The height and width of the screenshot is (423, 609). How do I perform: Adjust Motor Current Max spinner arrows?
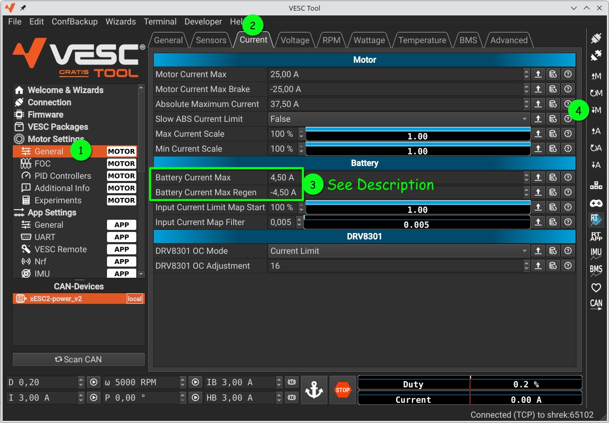point(526,74)
